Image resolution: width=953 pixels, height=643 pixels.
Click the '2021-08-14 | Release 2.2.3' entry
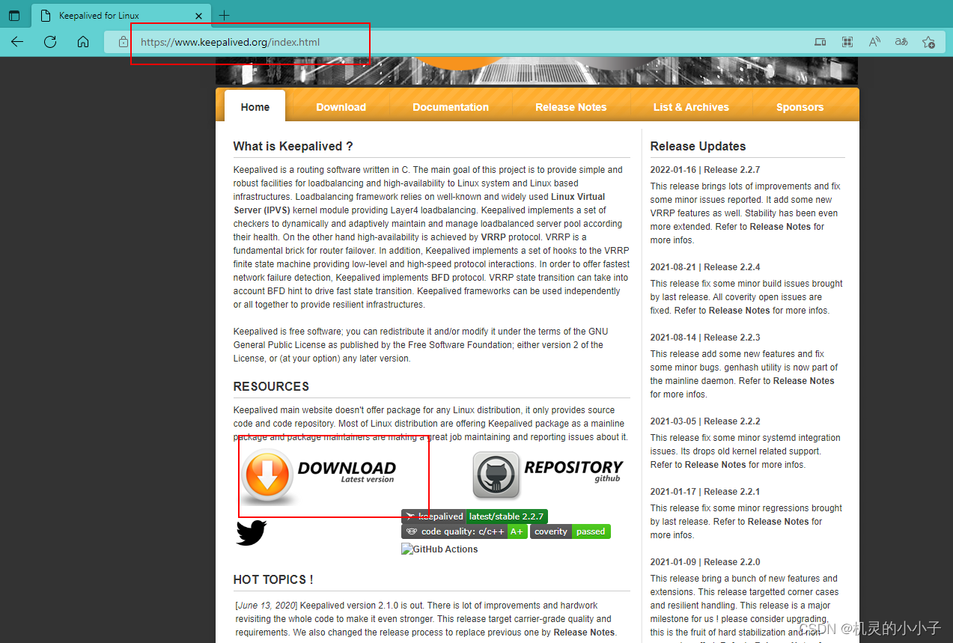click(705, 338)
